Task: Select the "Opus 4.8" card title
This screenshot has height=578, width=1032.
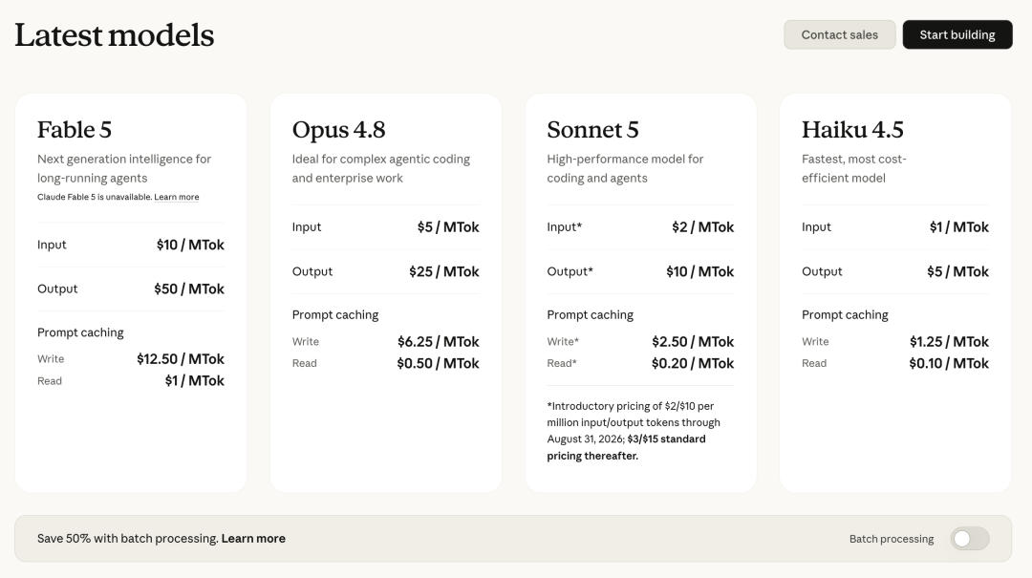Action: pos(339,130)
